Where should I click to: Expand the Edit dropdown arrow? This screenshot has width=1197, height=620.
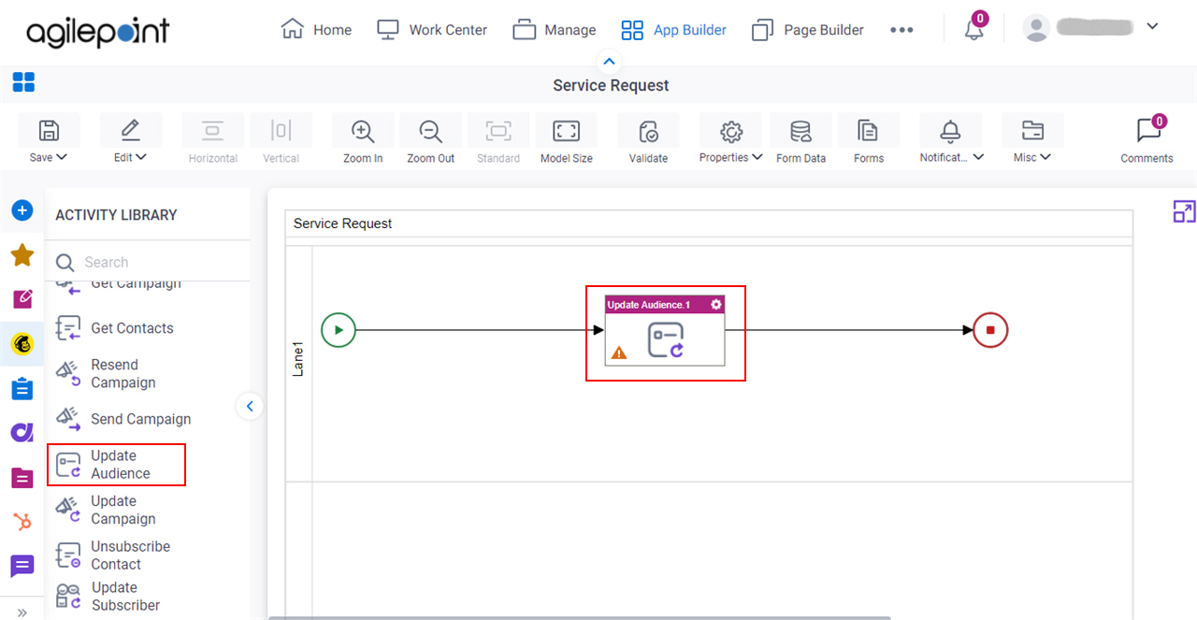click(141, 157)
